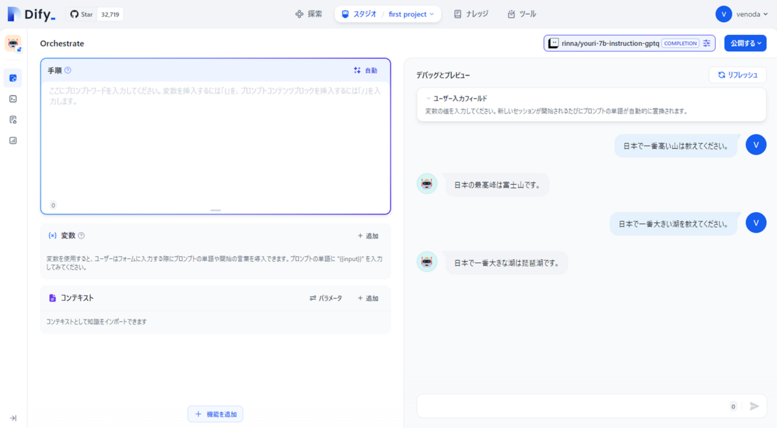The height and width of the screenshot is (428, 777).
Task: Open the API Access panel in the sidebar
Action: coord(13,99)
